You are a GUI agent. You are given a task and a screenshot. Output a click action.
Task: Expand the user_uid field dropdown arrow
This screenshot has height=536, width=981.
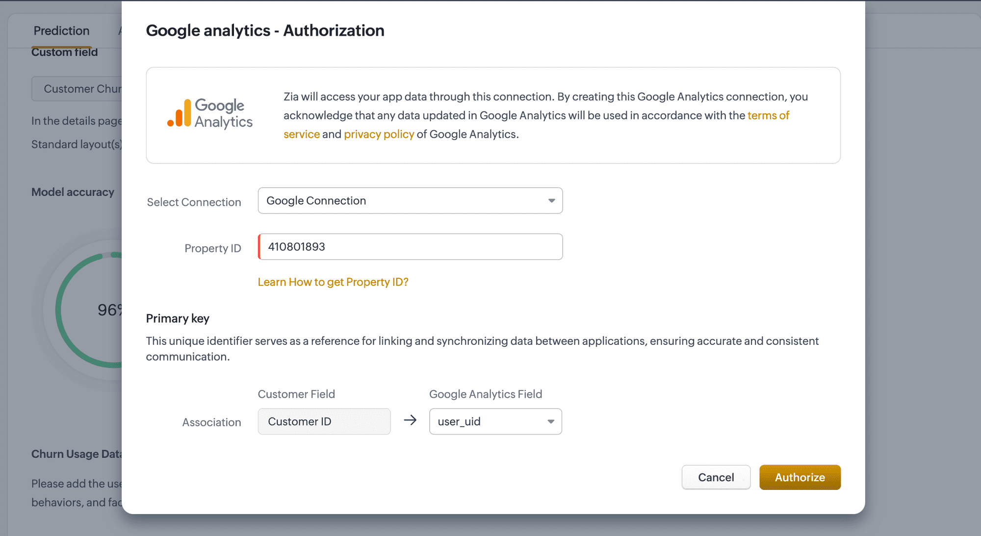(x=551, y=422)
